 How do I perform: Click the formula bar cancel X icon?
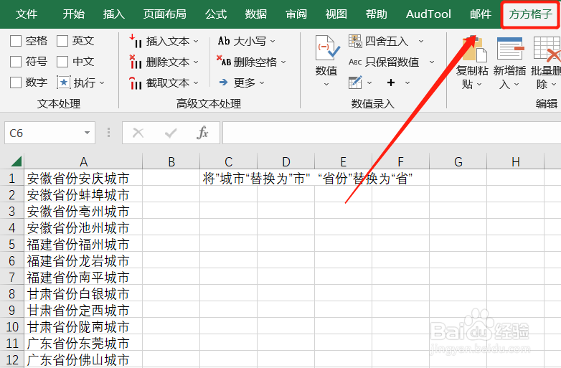(138, 133)
